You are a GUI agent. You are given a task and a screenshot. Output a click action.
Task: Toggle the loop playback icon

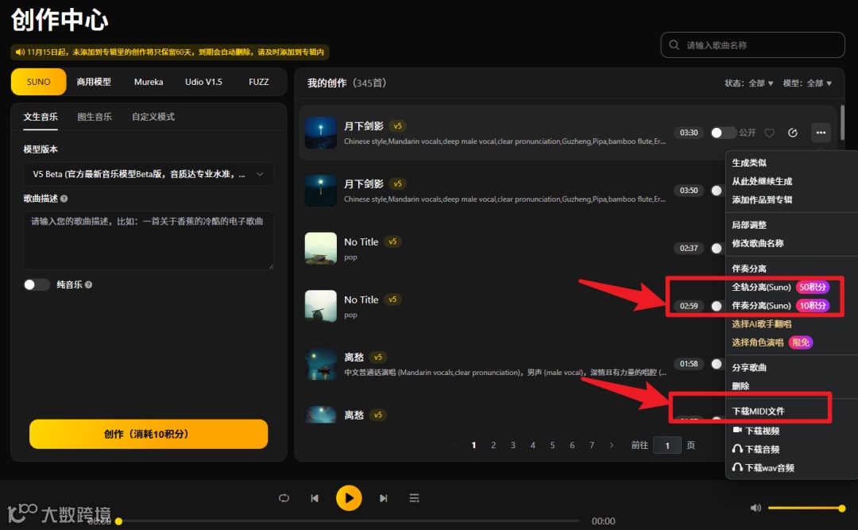point(284,497)
